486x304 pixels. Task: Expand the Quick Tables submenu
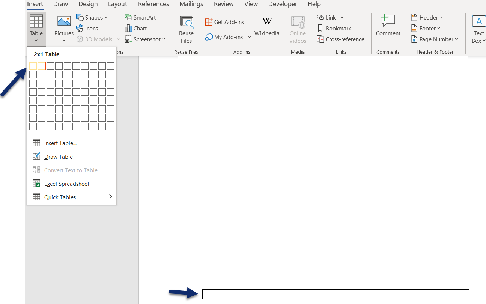coord(72,197)
